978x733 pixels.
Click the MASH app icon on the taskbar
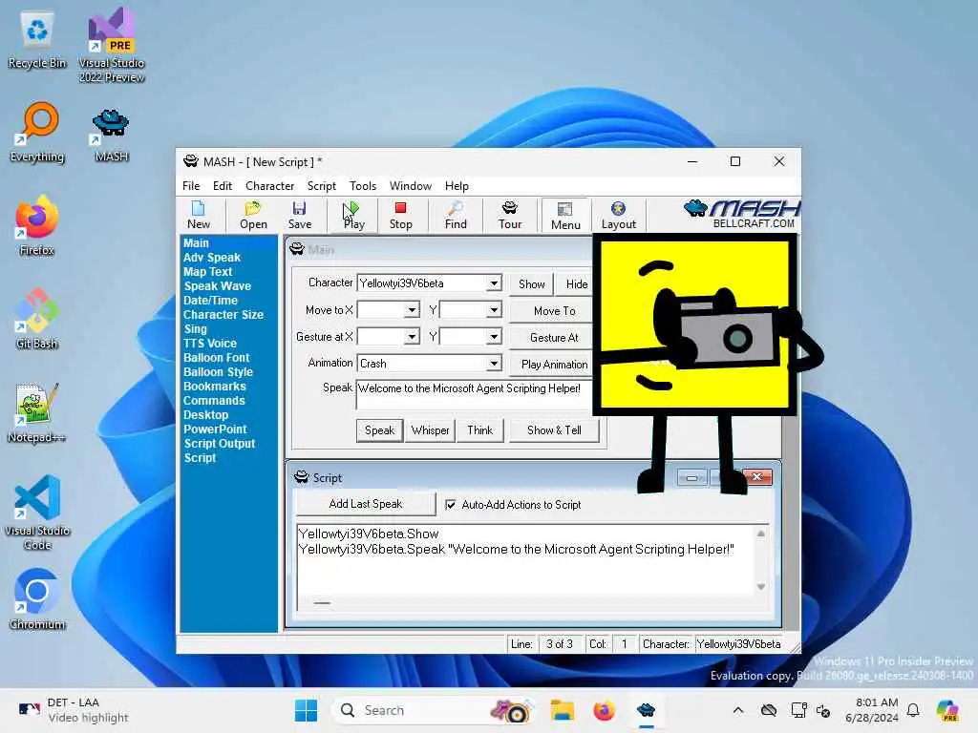pyautogui.click(x=647, y=710)
